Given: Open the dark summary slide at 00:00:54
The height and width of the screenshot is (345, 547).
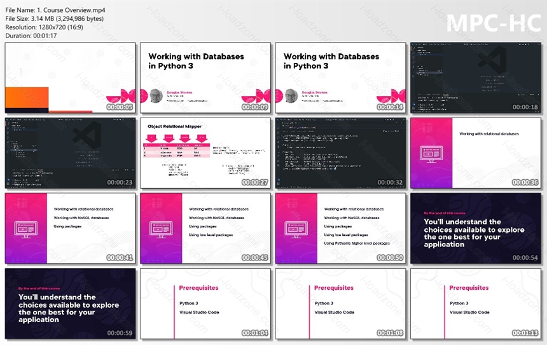Looking at the screenshot, I should 476,228.
